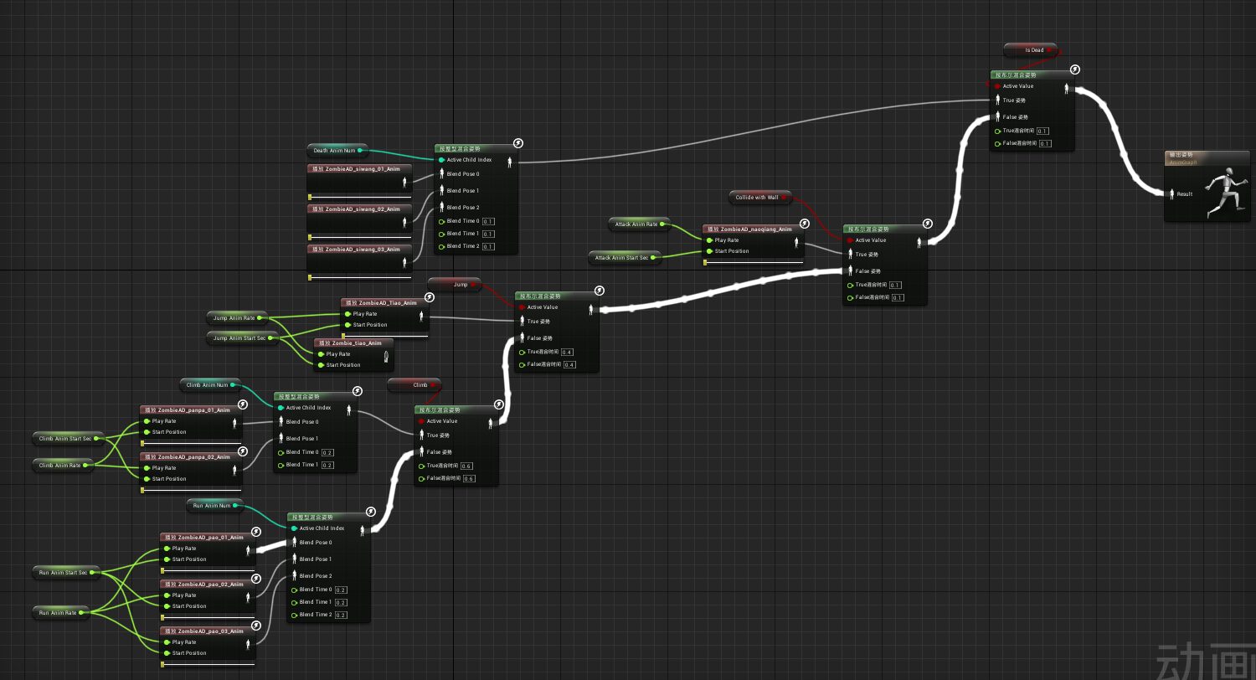This screenshot has height=680, width=1256.
Task: Click Play Rate pin on ZombieAD_Tiao_Anim node
Action: tap(347, 314)
